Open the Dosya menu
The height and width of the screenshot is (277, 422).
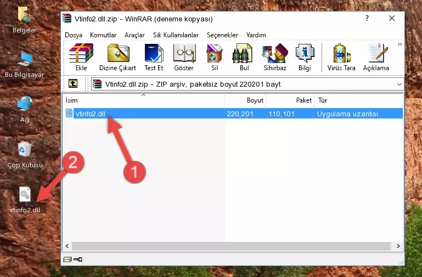74,35
